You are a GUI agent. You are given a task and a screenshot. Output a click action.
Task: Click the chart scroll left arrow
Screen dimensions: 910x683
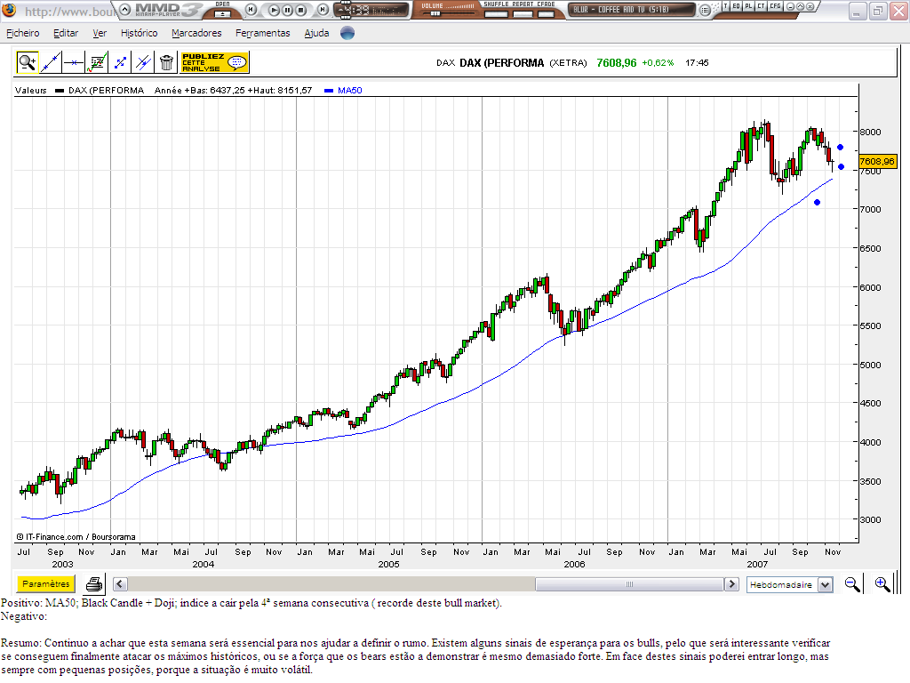click(x=120, y=583)
